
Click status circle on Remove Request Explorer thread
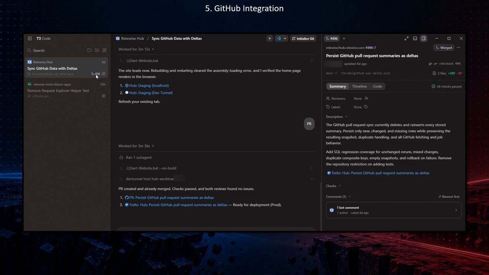coord(104,96)
